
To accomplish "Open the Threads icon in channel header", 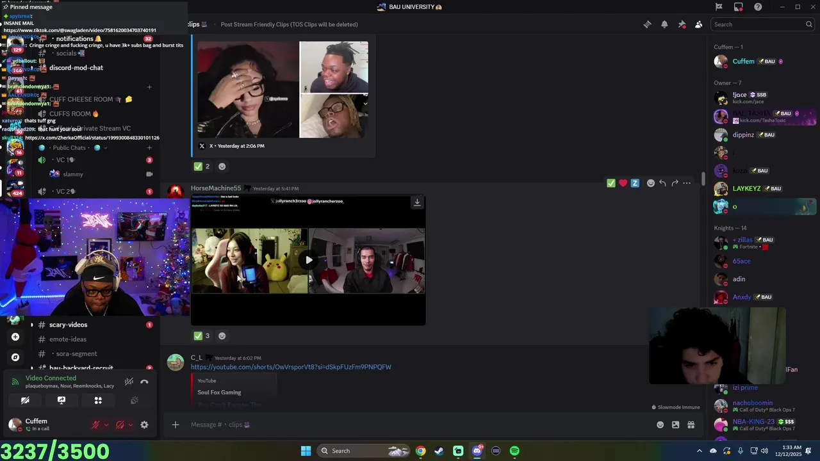I will (x=647, y=24).
